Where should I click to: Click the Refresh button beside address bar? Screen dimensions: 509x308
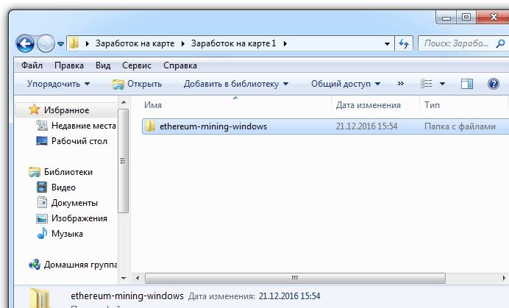point(404,44)
